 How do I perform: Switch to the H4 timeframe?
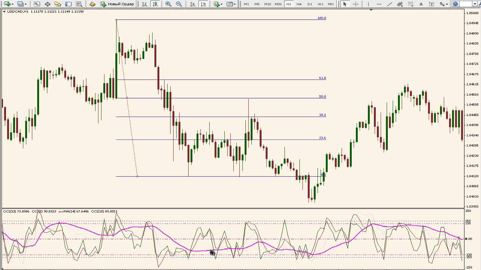[x=299, y=4]
